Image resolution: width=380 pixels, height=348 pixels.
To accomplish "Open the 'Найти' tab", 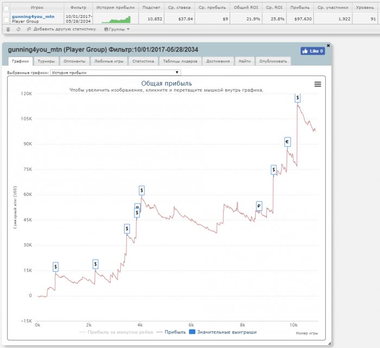I will pos(244,61).
